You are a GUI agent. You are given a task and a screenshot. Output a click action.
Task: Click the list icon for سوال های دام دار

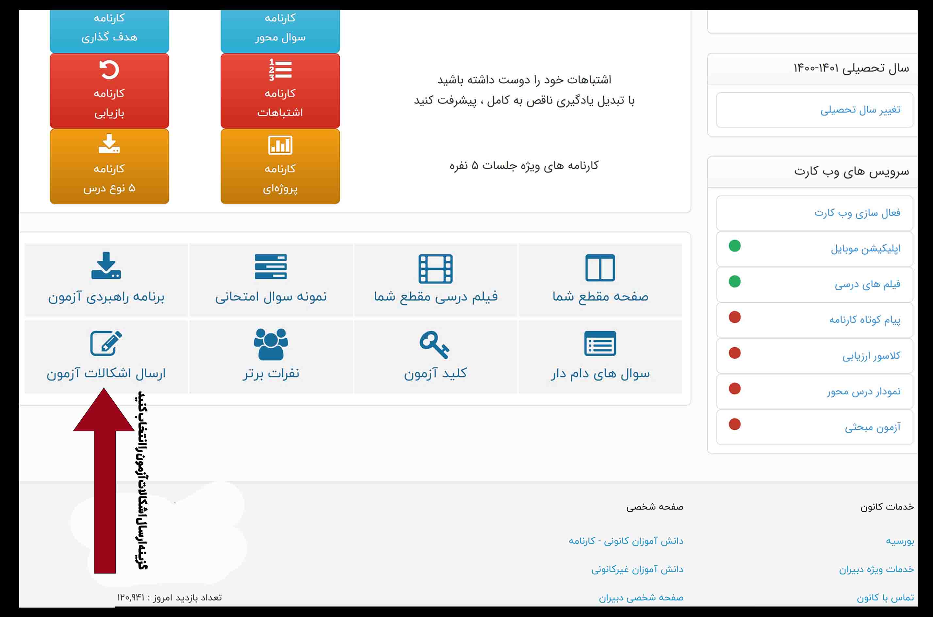[x=600, y=343]
